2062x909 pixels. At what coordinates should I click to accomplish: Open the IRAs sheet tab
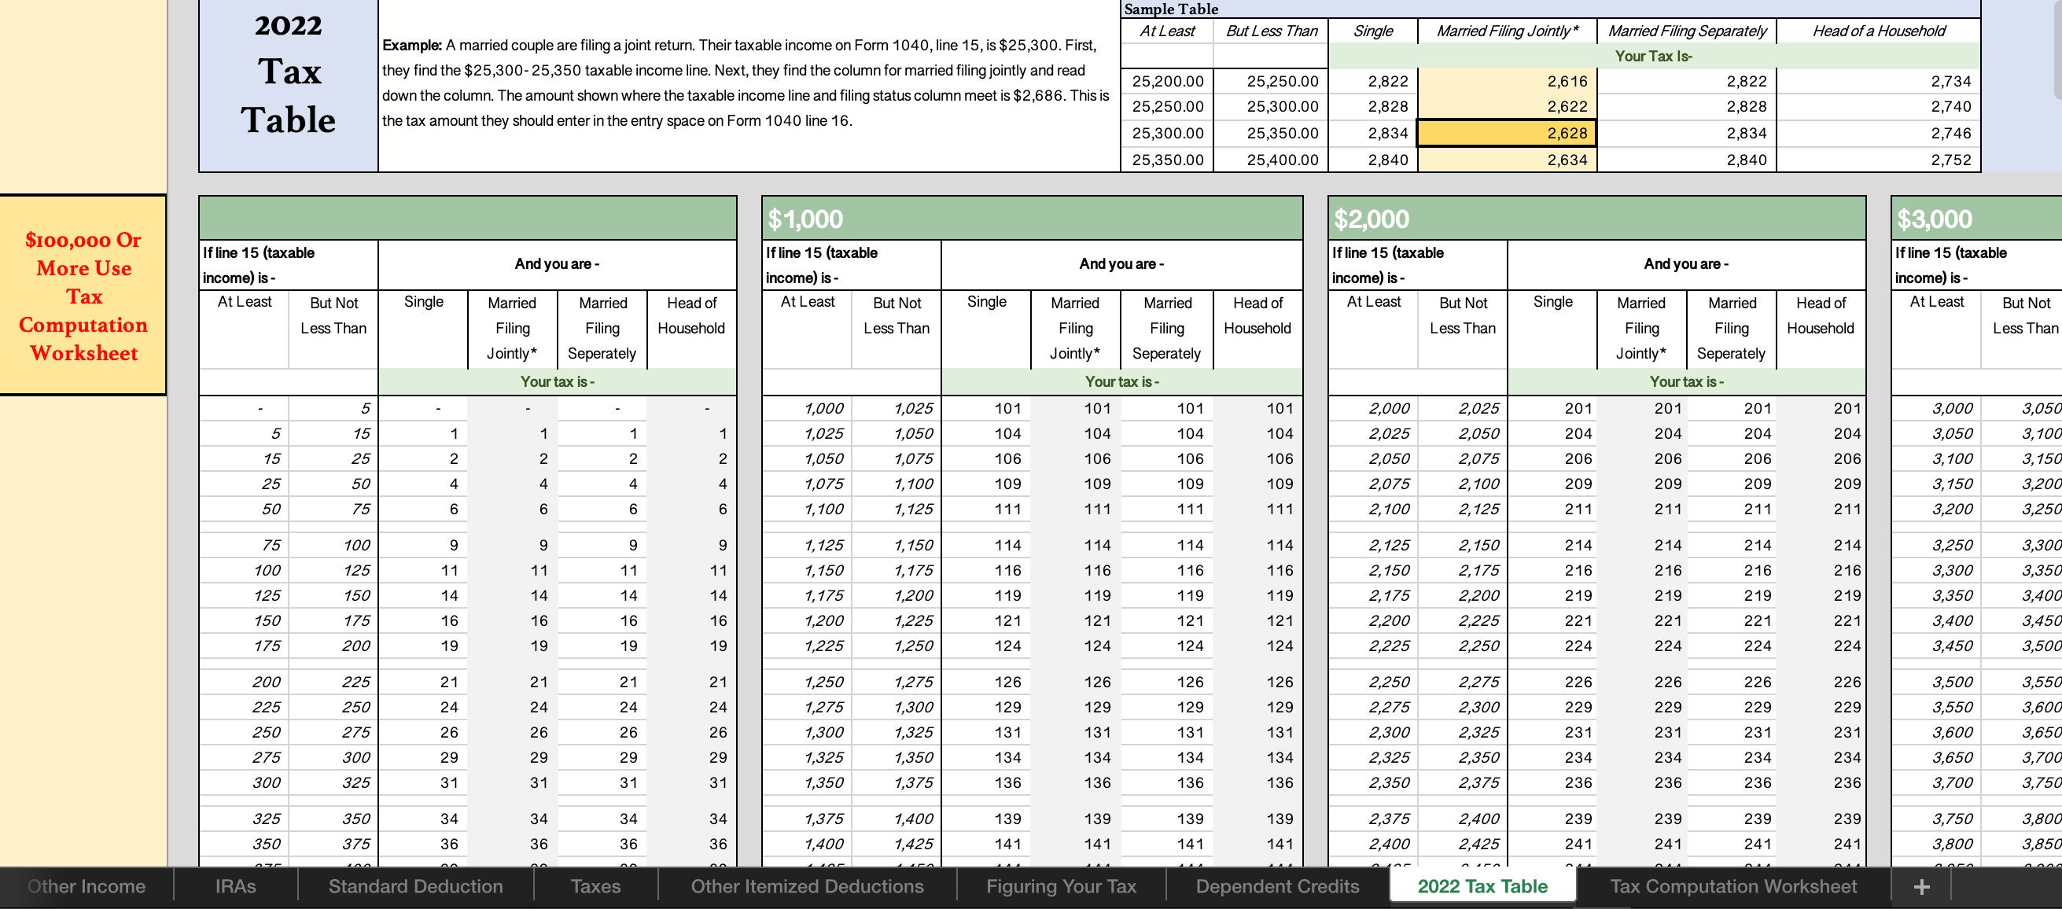coord(234,885)
